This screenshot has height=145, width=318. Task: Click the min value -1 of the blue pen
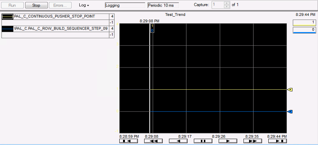[x=112, y=35]
